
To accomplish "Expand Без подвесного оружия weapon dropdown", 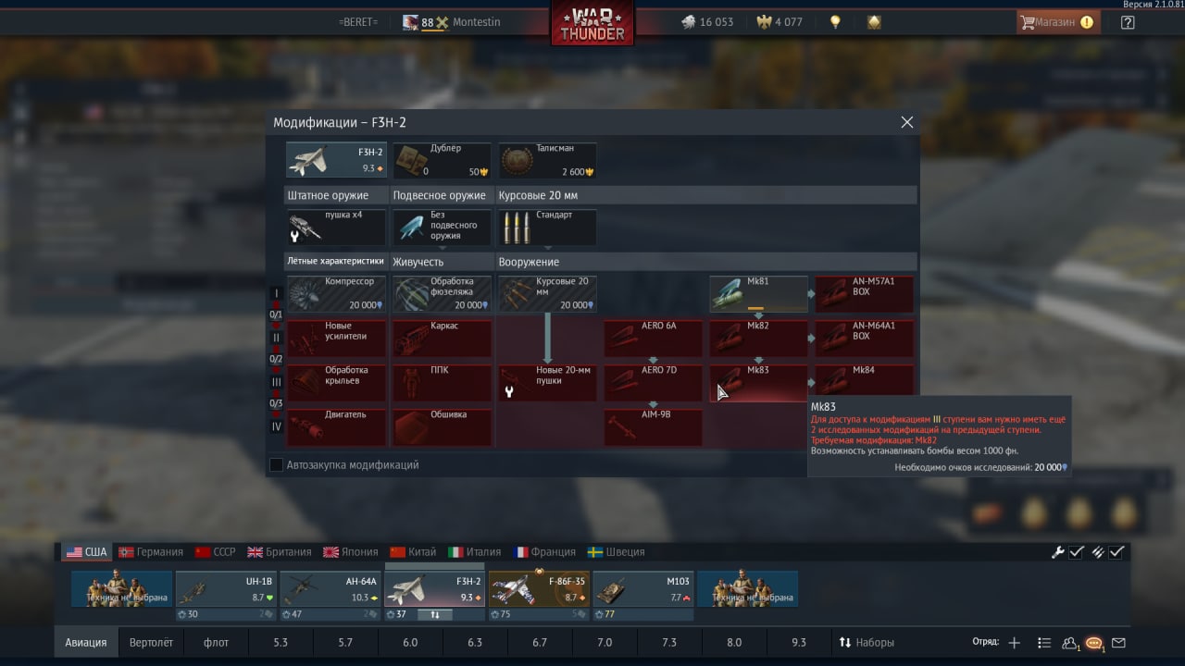I will pyautogui.click(x=442, y=228).
